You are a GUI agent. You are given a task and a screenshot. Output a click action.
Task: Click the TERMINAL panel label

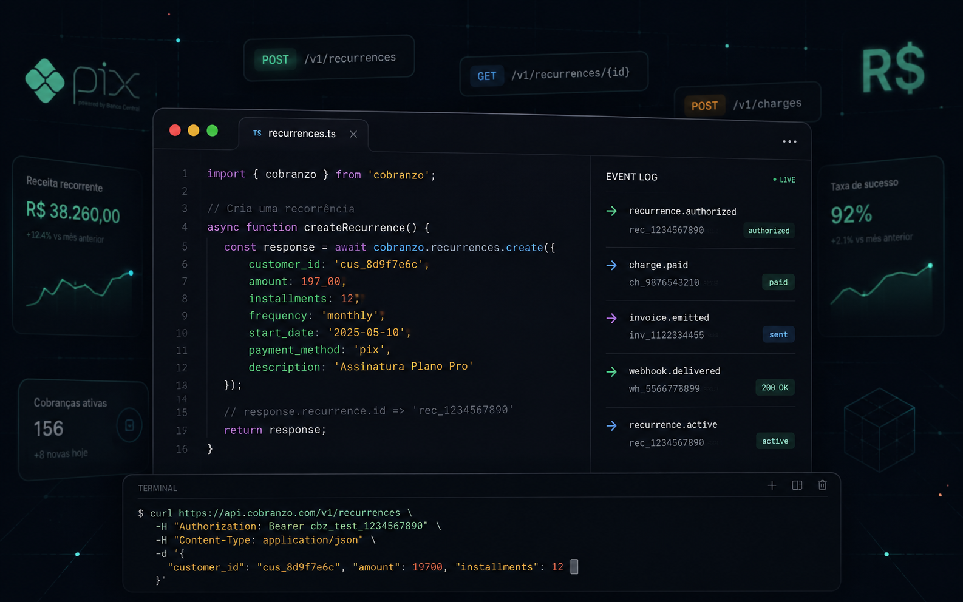click(x=157, y=489)
